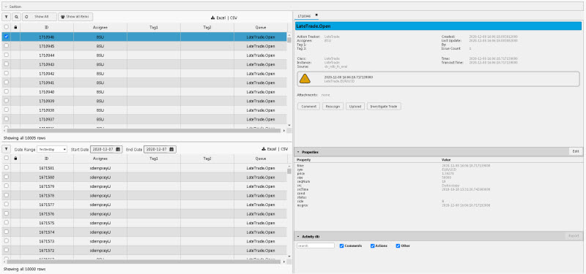The height and width of the screenshot is (274, 586).
Task: Export top table to Excel
Action: click(218, 18)
